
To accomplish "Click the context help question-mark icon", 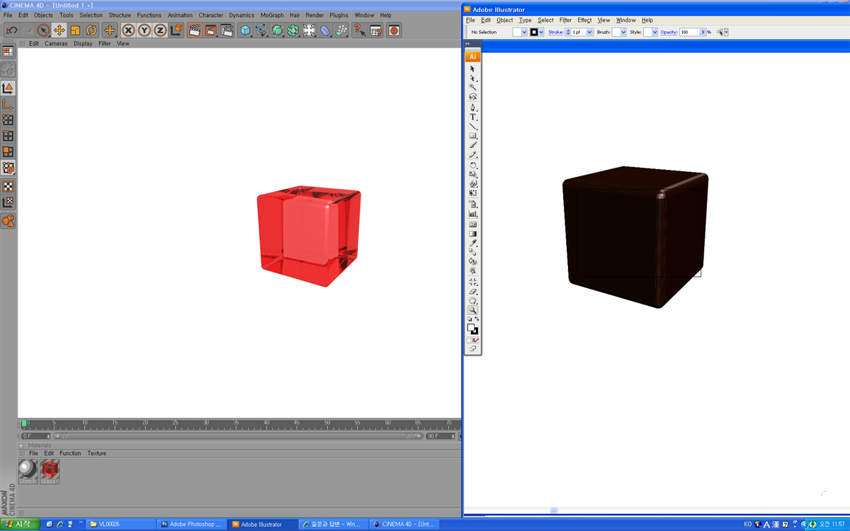I will 360,30.
